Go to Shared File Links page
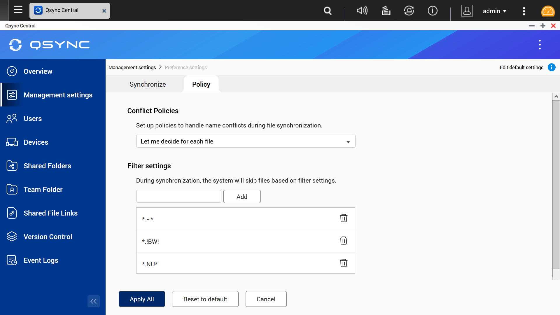The height and width of the screenshot is (315, 560). 50,213
